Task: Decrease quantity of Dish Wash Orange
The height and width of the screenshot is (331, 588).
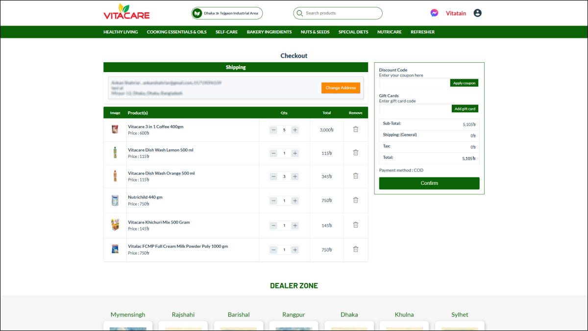Action: click(x=273, y=177)
